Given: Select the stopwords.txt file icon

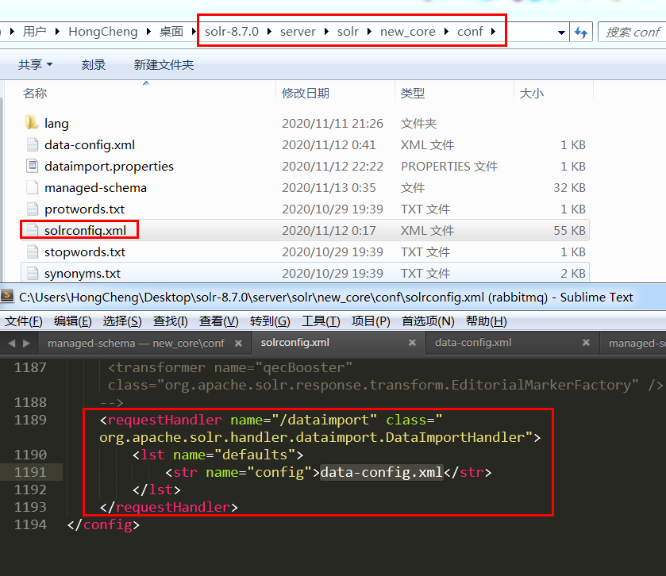Looking at the screenshot, I should click(x=33, y=252).
